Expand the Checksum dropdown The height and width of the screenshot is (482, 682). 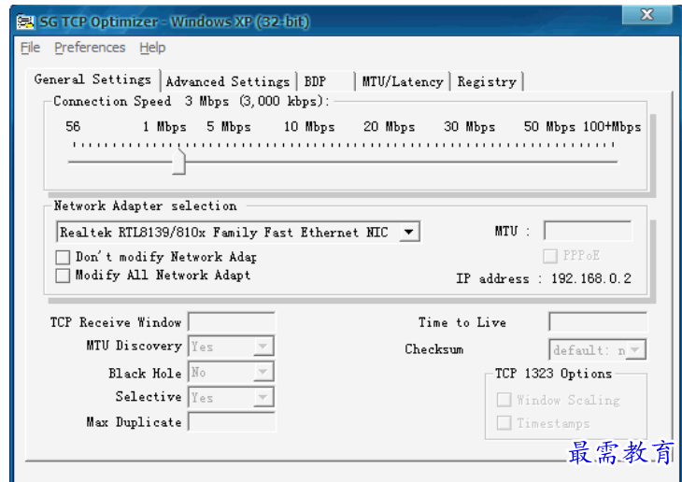[x=635, y=349]
